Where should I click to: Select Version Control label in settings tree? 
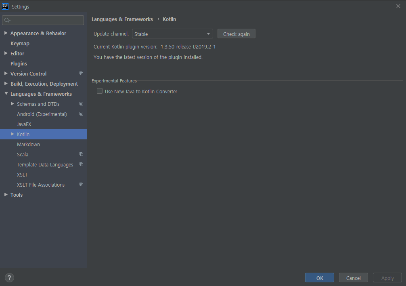point(29,74)
